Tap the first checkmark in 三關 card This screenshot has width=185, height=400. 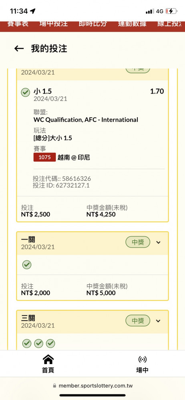(x=26, y=343)
